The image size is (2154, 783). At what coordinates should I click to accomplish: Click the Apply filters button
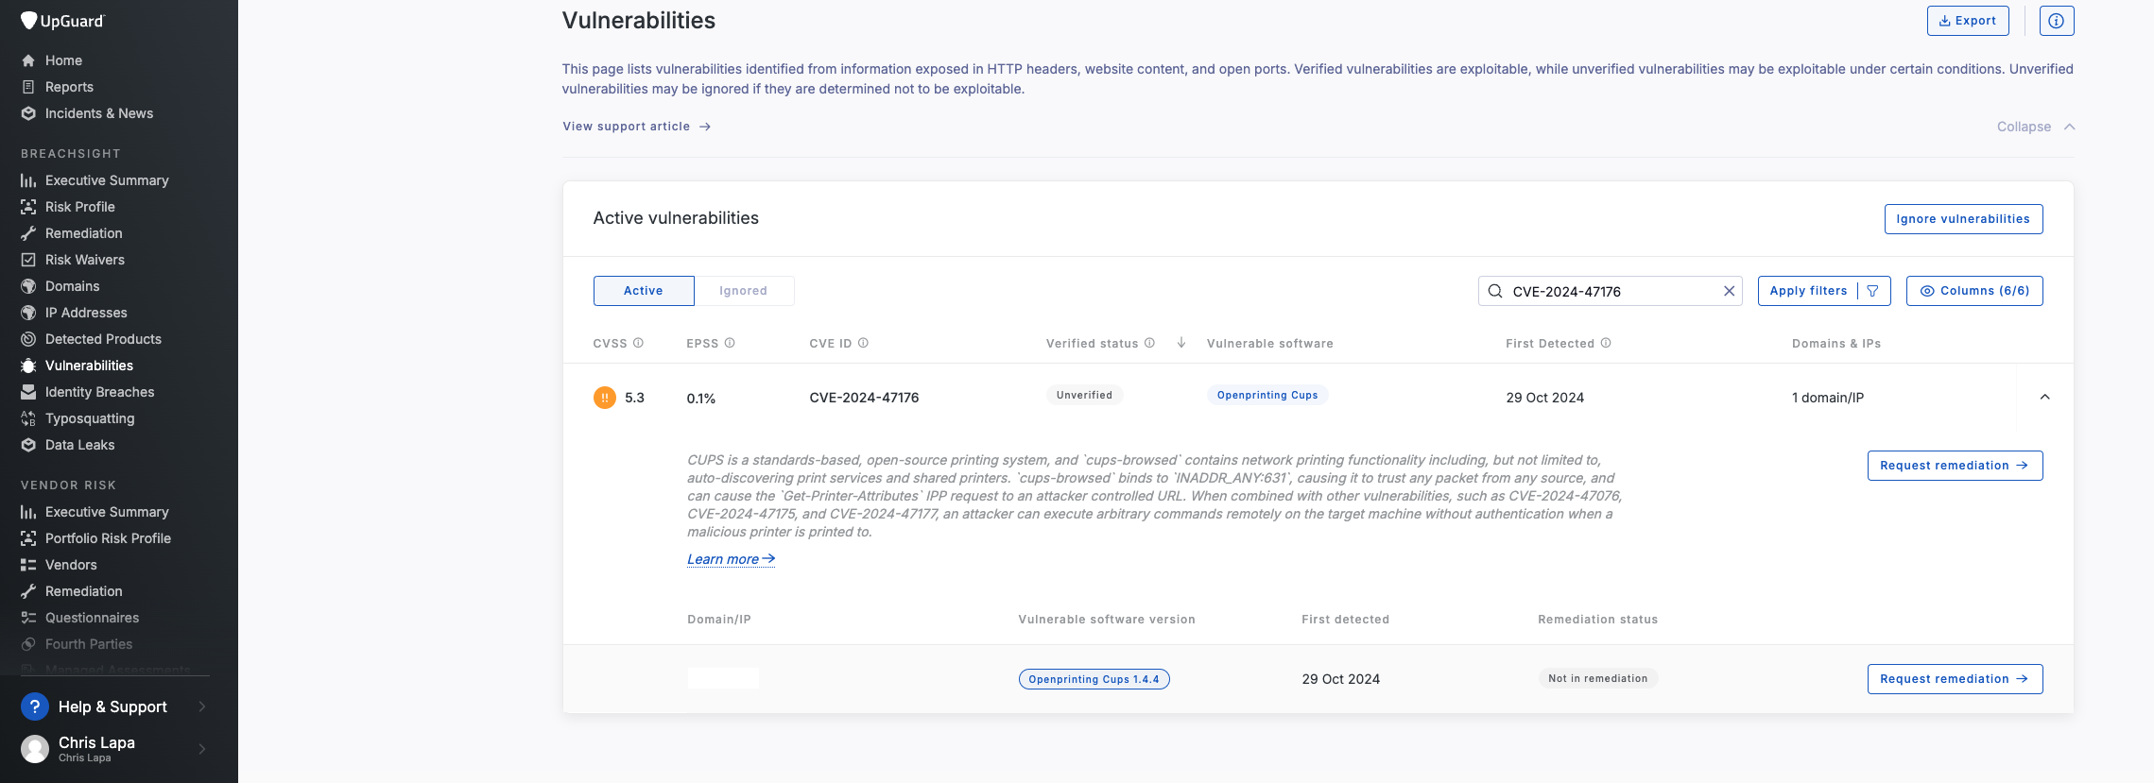pos(1824,291)
